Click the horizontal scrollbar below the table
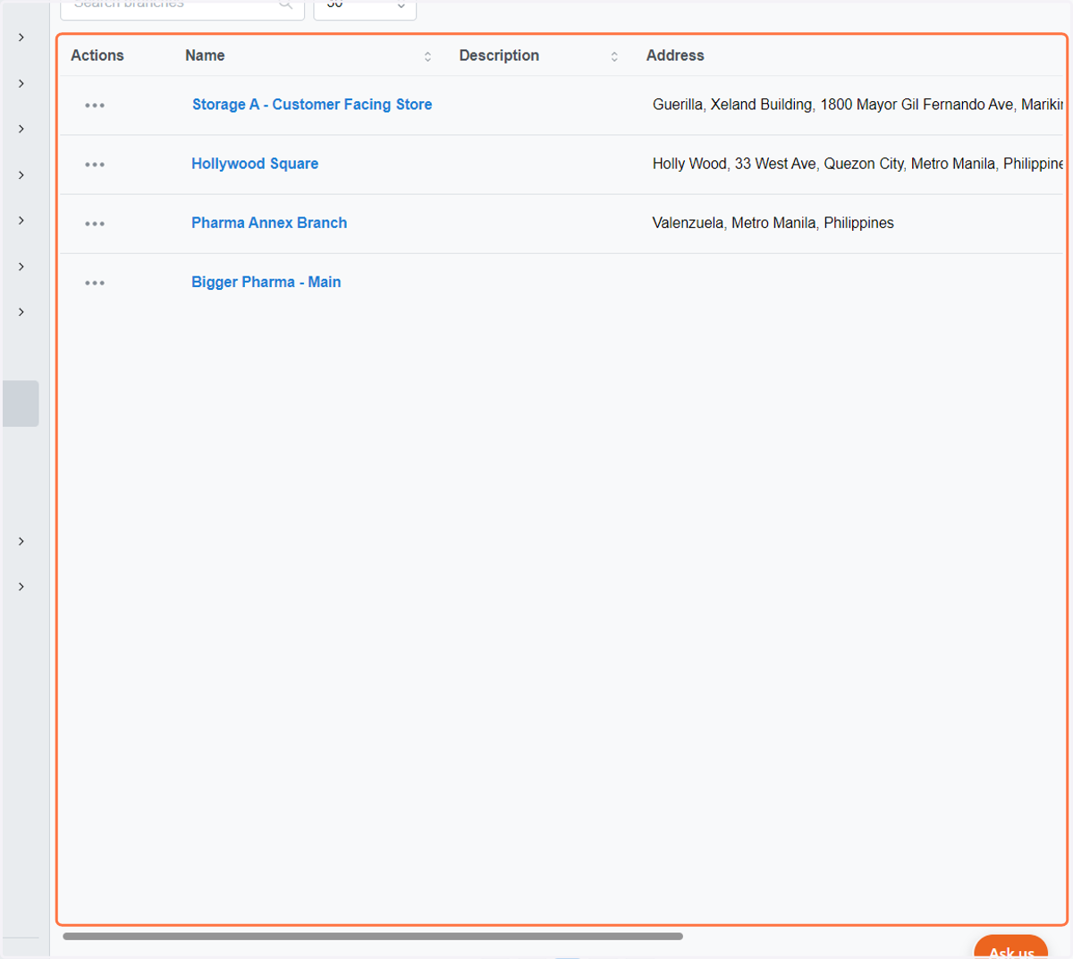The image size is (1073, 959). [373, 937]
